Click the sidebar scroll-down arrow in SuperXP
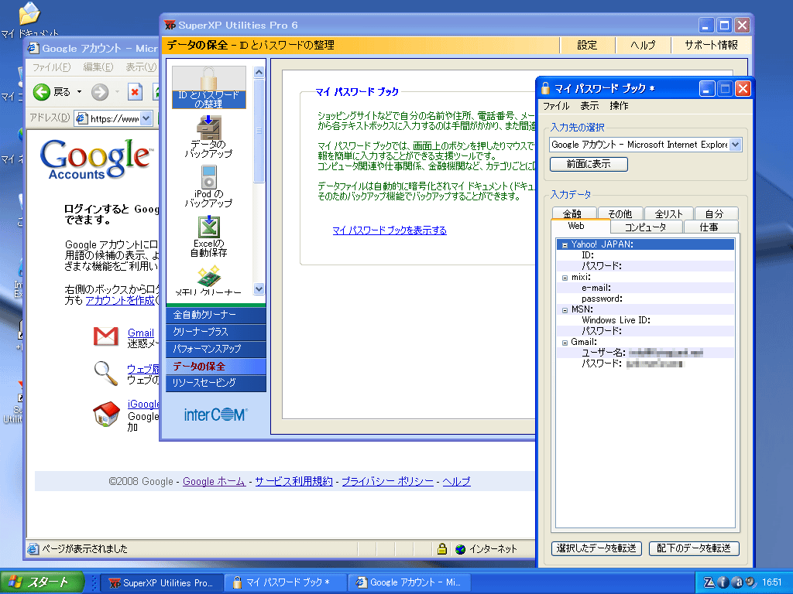793x594 pixels. click(259, 289)
